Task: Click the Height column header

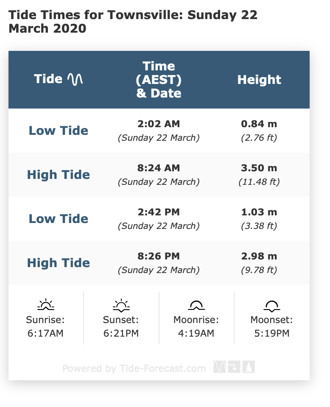Action: [259, 79]
